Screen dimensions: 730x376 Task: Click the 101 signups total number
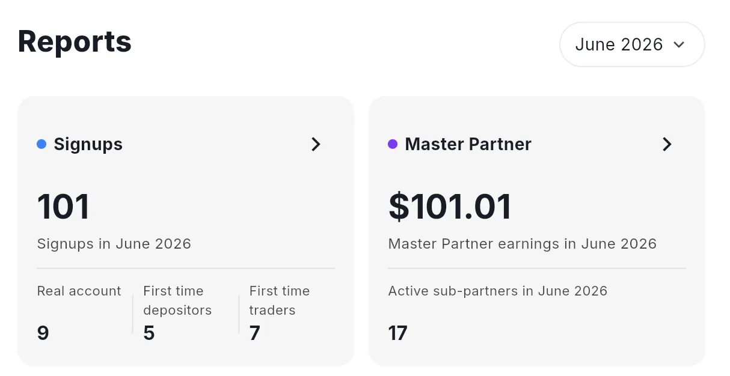click(x=63, y=207)
